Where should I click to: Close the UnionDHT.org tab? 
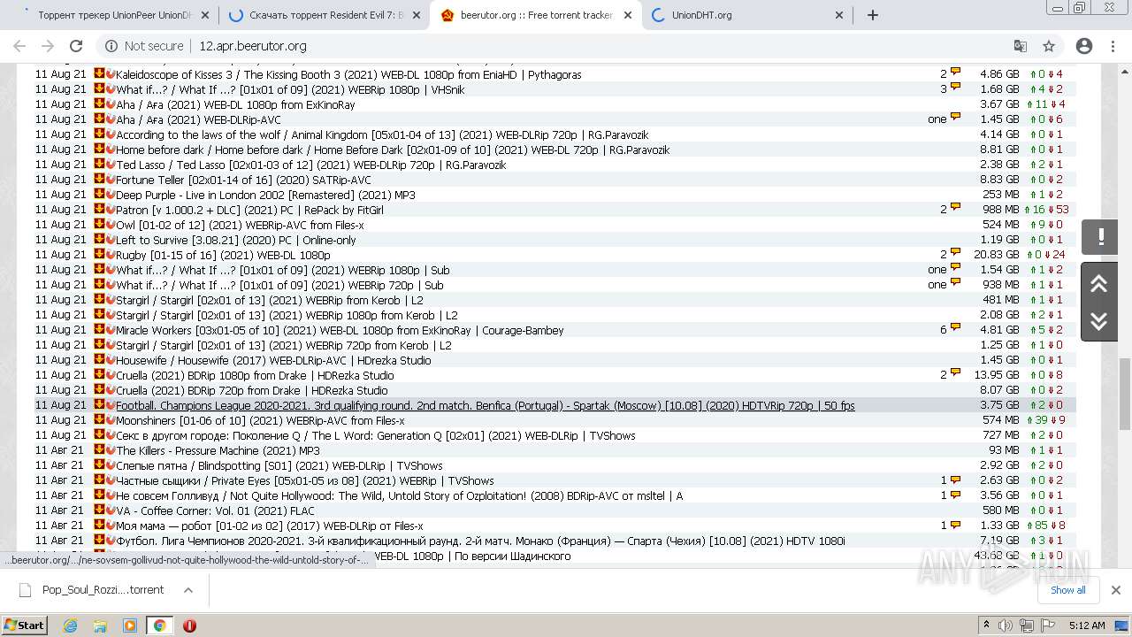point(839,15)
